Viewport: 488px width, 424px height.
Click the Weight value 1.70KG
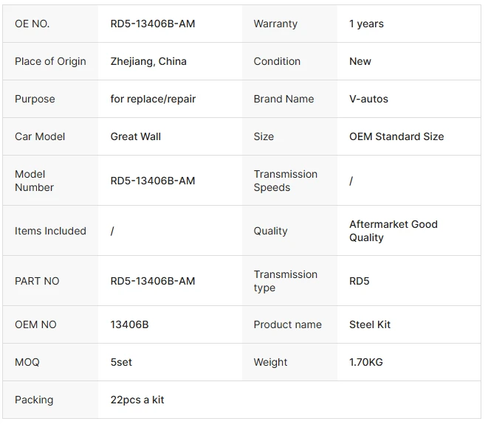pyautogui.click(x=366, y=362)
